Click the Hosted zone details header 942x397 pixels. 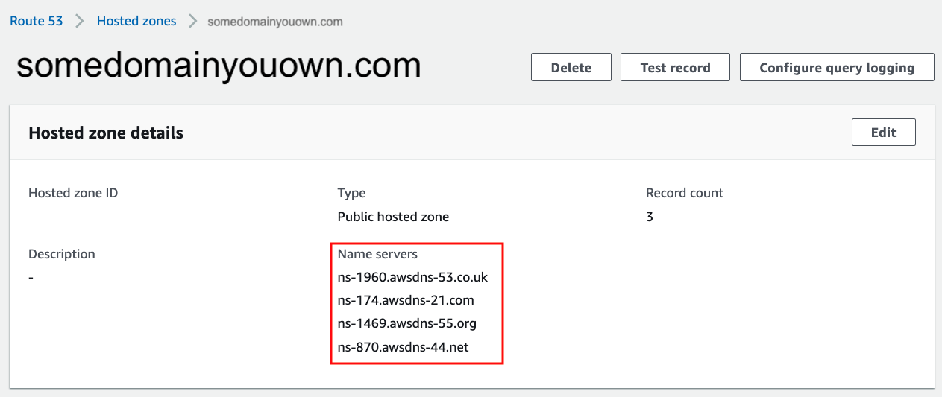pyautogui.click(x=106, y=133)
